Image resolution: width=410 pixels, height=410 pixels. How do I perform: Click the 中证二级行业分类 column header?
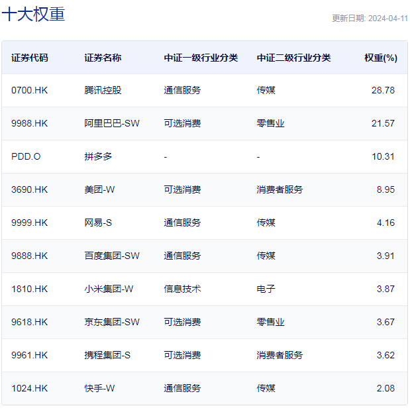click(x=293, y=58)
